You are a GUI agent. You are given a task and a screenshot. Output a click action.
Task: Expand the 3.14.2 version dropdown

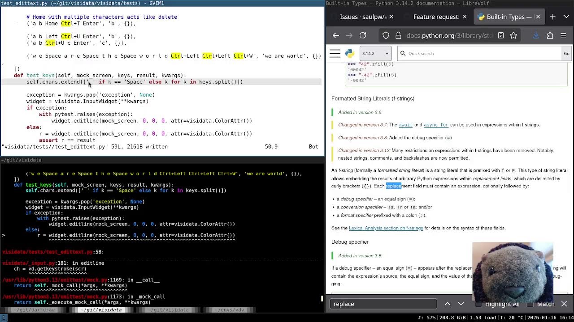click(x=375, y=54)
